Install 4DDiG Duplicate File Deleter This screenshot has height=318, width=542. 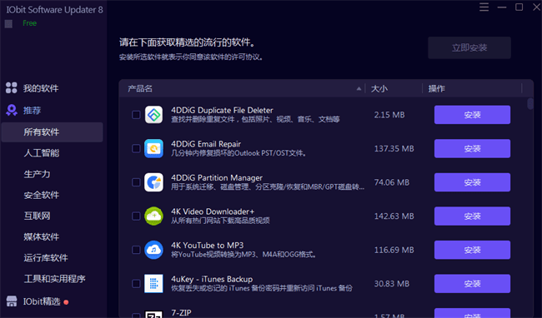coord(472,115)
